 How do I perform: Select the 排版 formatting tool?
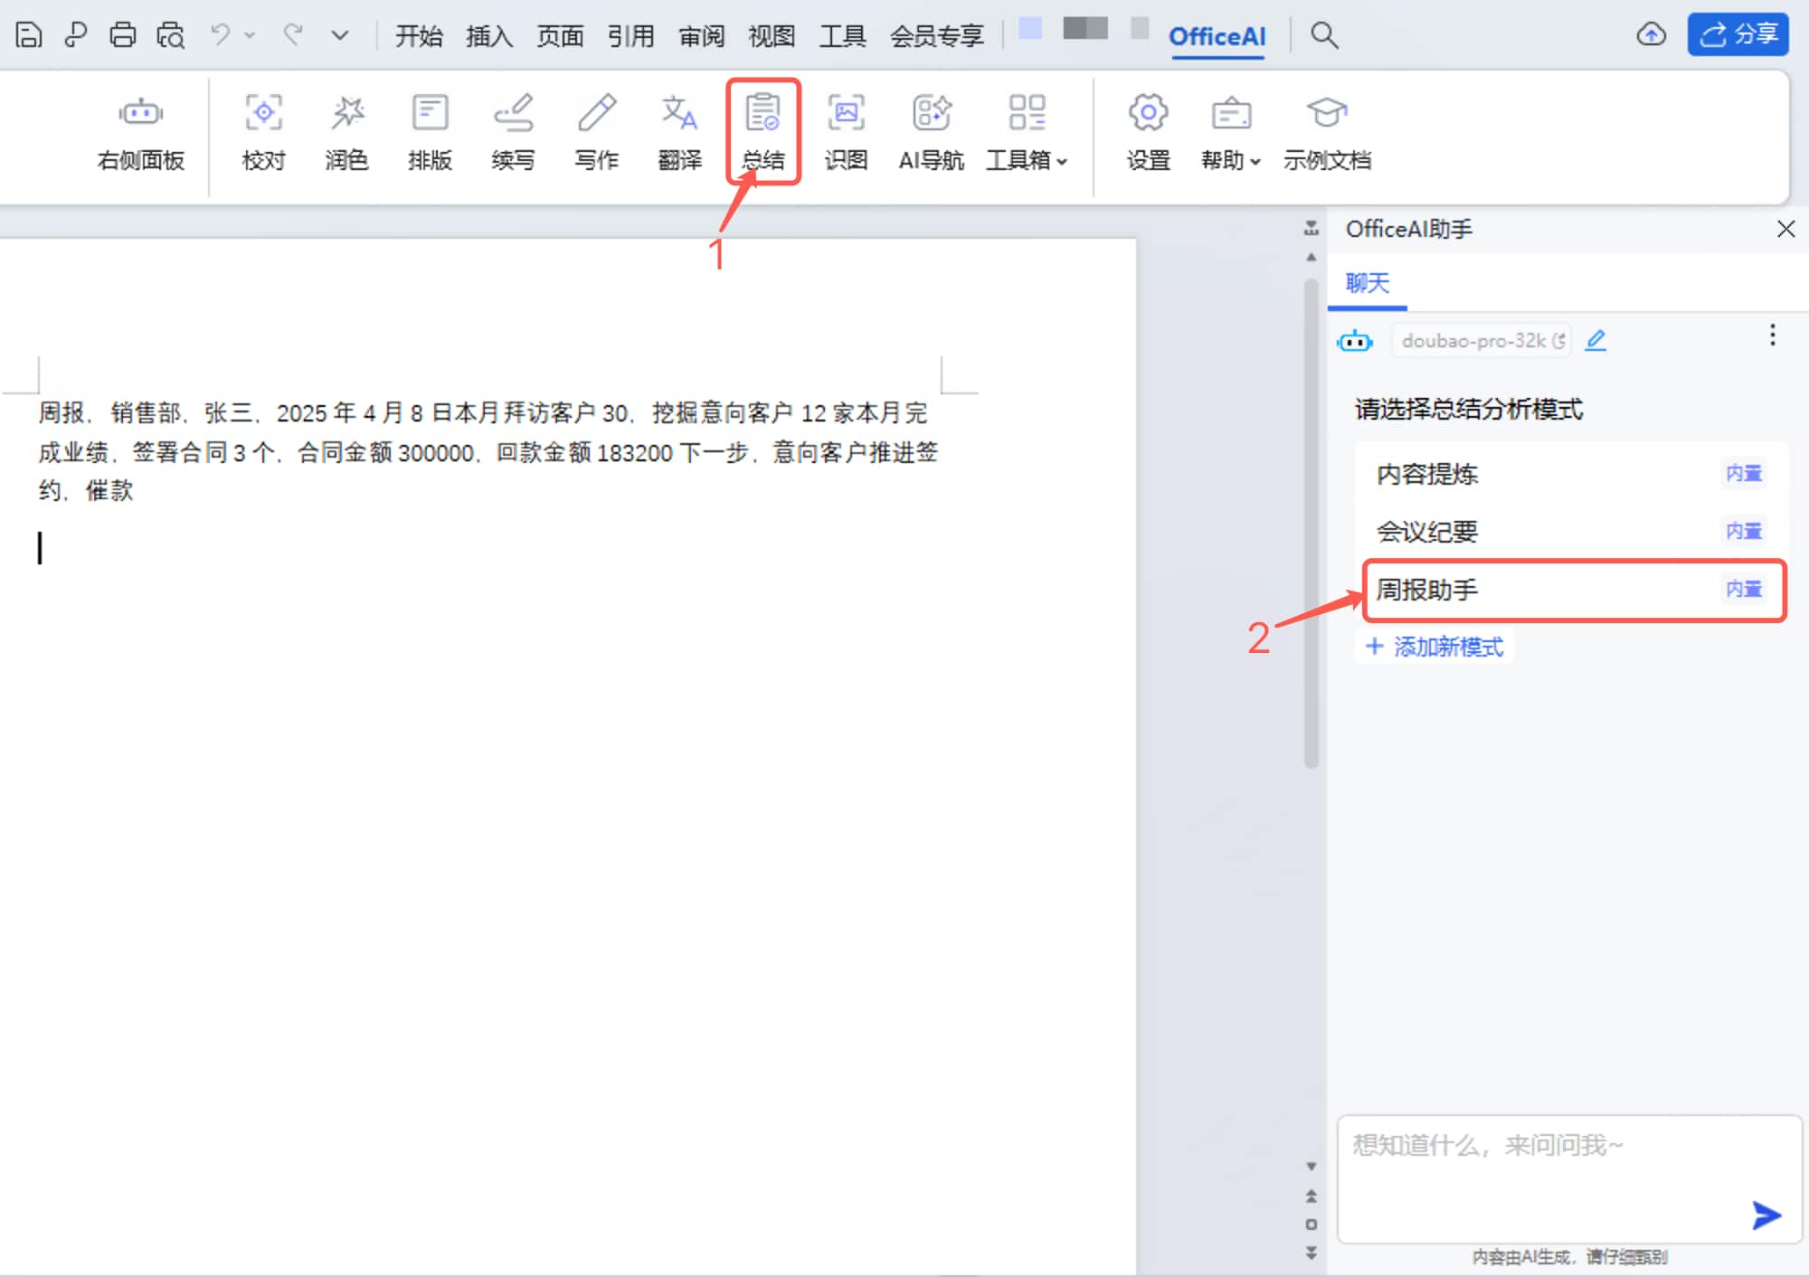click(x=430, y=134)
